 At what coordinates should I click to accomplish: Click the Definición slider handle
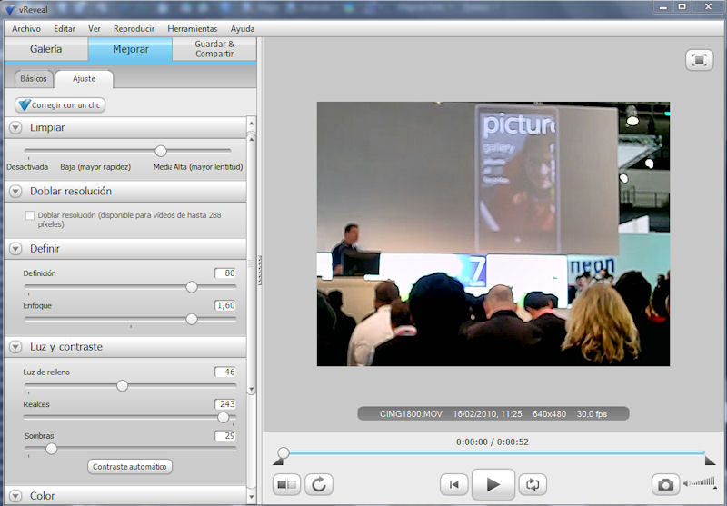coord(192,287)
